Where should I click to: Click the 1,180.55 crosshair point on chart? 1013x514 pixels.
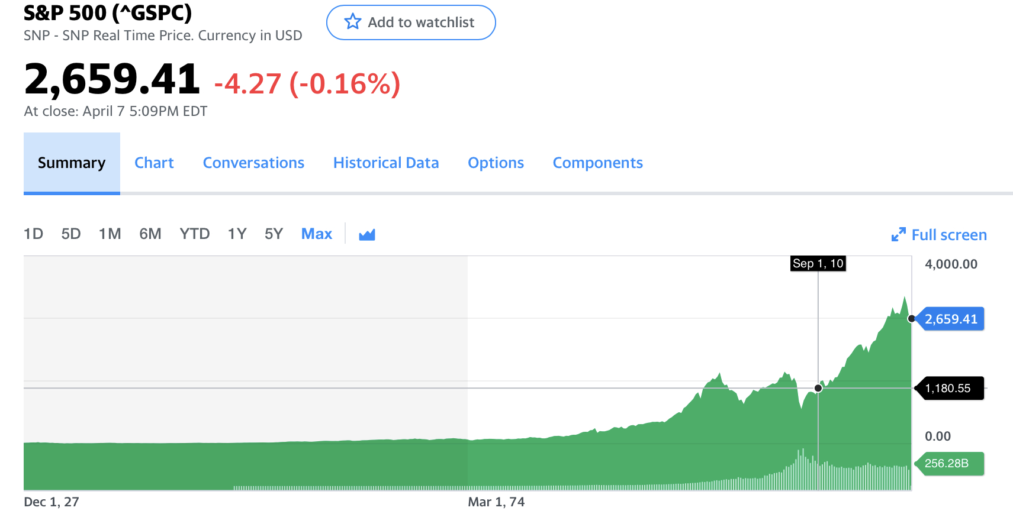pyautogui.click(x=818, y=388)
